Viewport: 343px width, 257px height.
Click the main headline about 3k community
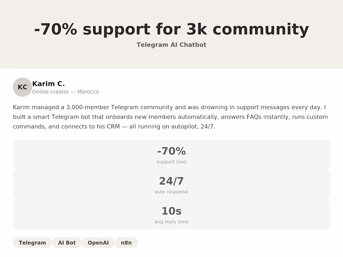tap(171, 29)
